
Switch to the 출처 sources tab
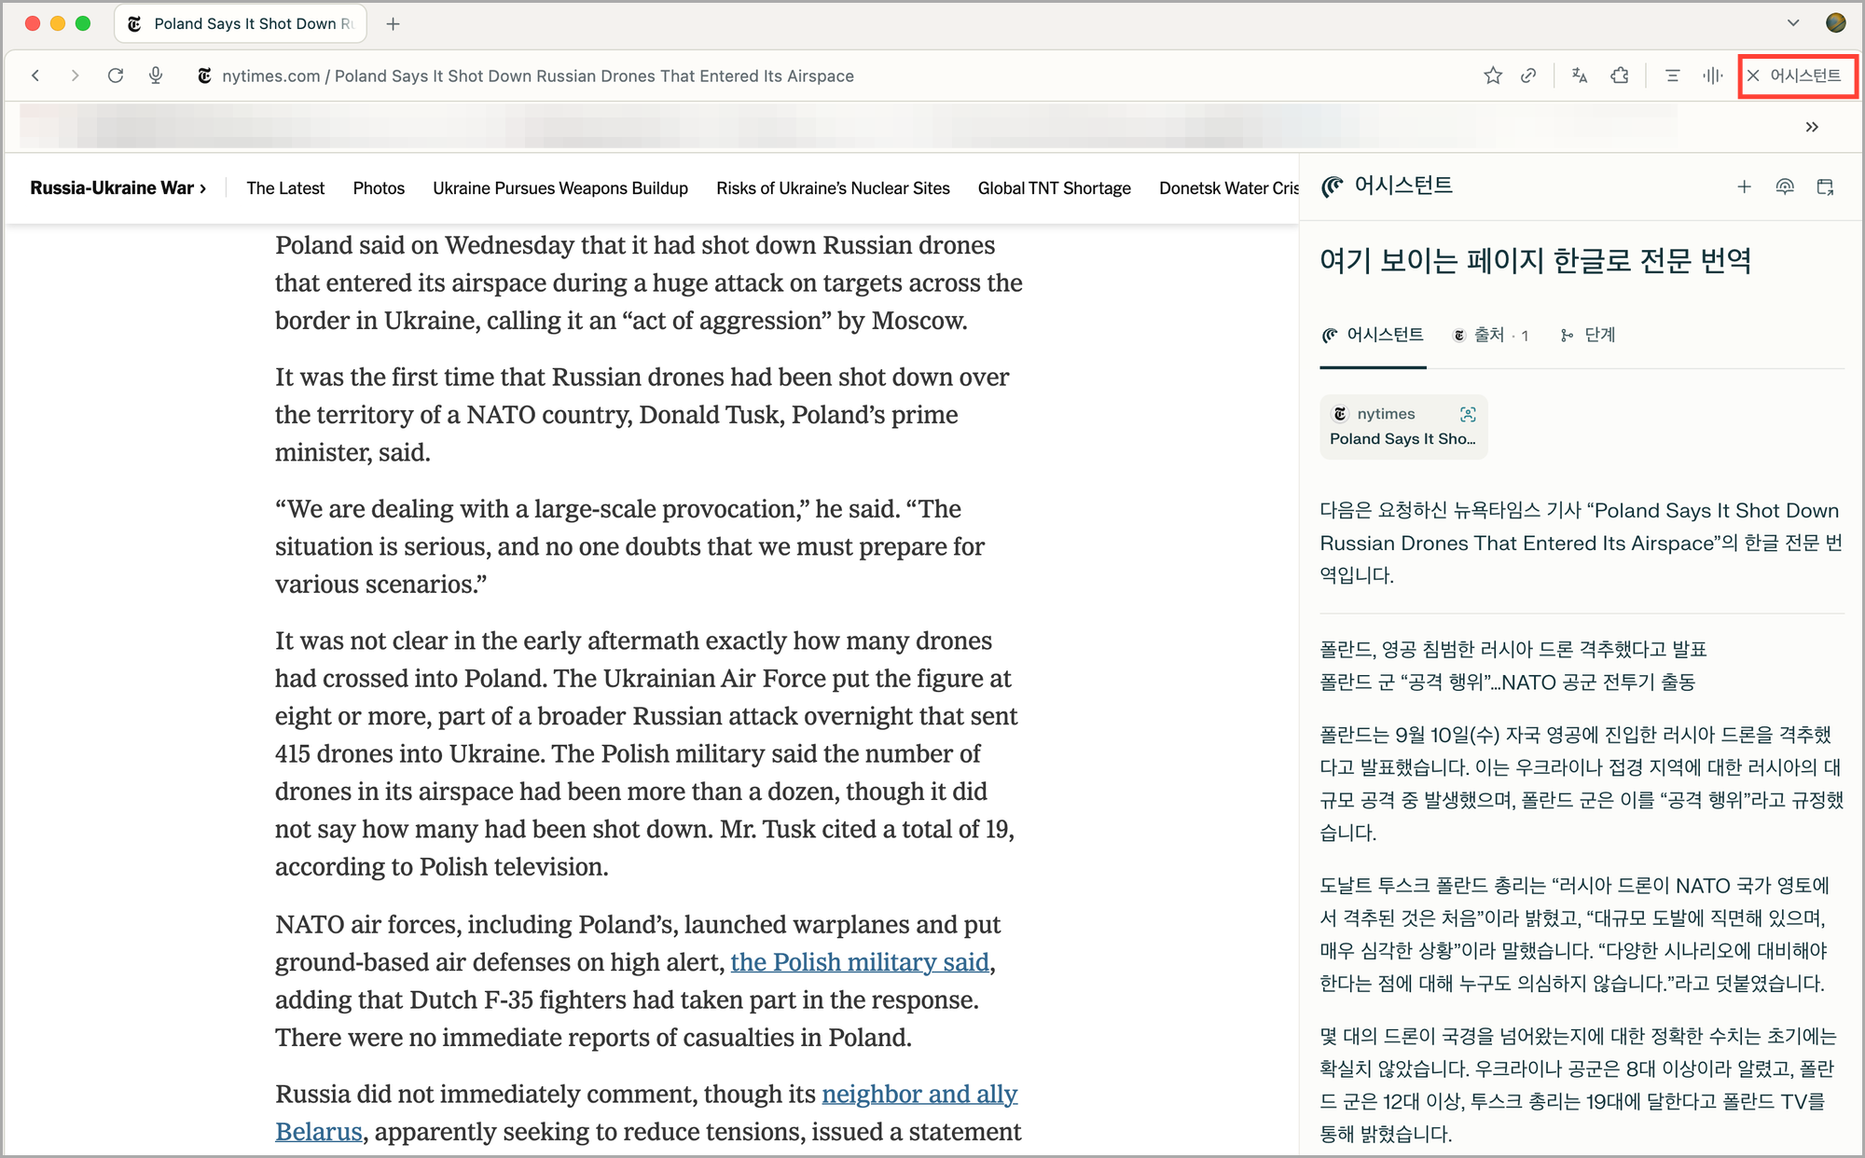[1491, 335]
